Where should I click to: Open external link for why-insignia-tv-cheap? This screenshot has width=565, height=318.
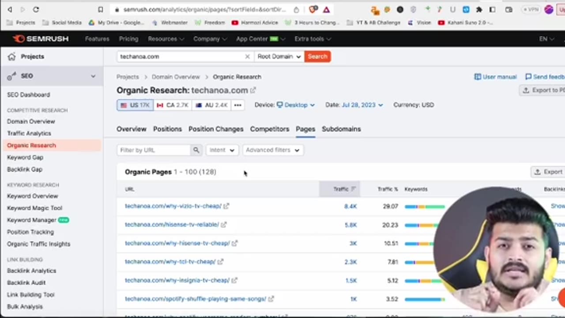tap(234, 280)
